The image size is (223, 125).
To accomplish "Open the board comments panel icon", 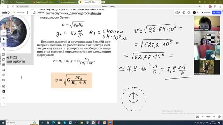I will coord(184,12).
